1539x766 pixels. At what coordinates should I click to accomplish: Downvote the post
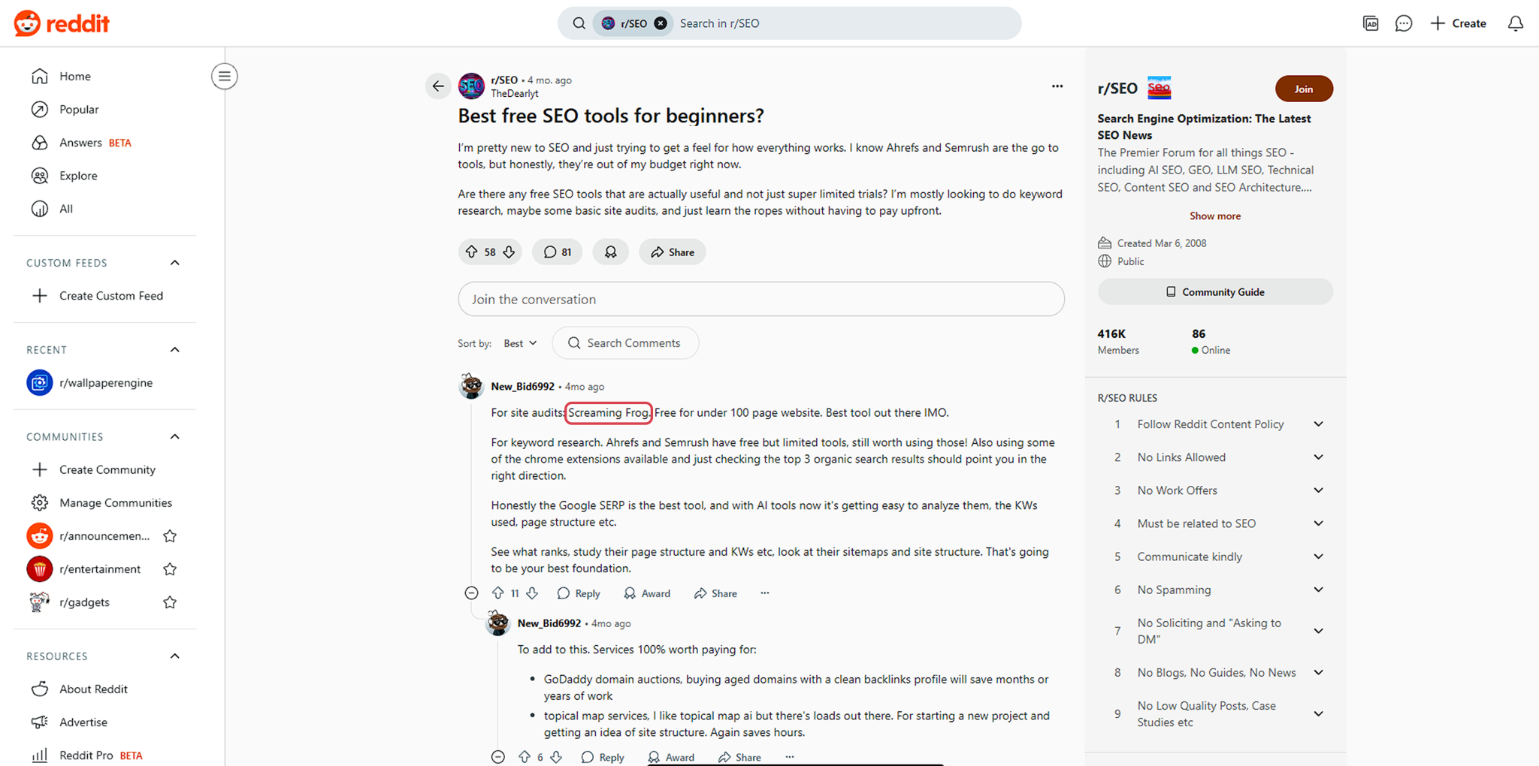pyautogui.click(x=509, y=252)
